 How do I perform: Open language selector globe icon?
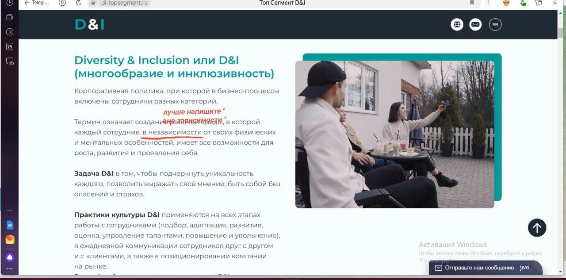click(457, 25)
